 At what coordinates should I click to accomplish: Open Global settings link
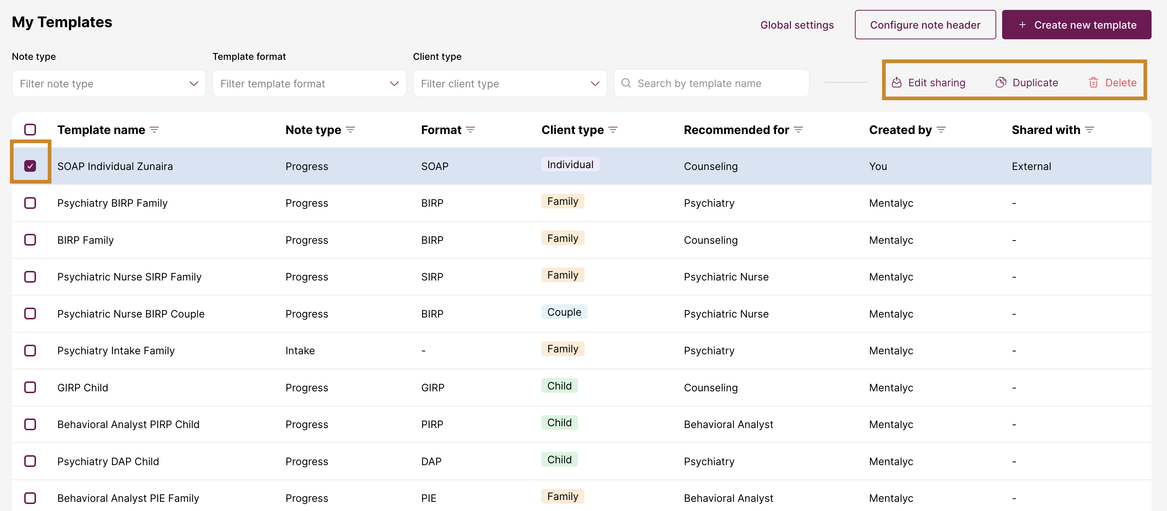click(796, 25)
